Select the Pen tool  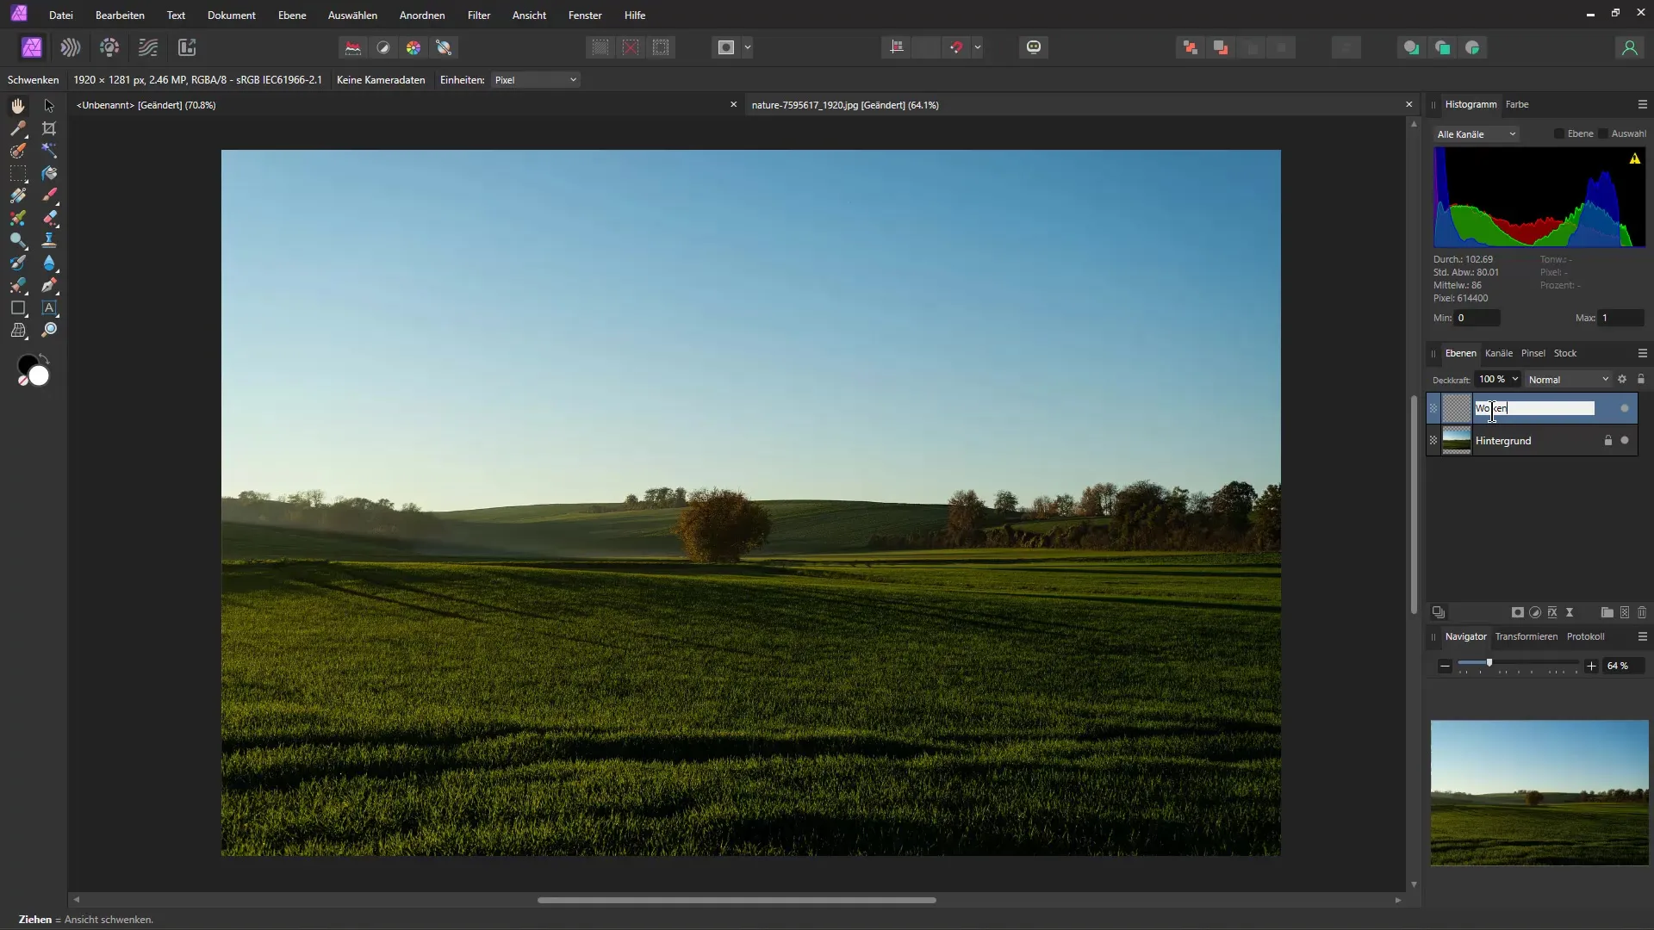coord(49,285)
